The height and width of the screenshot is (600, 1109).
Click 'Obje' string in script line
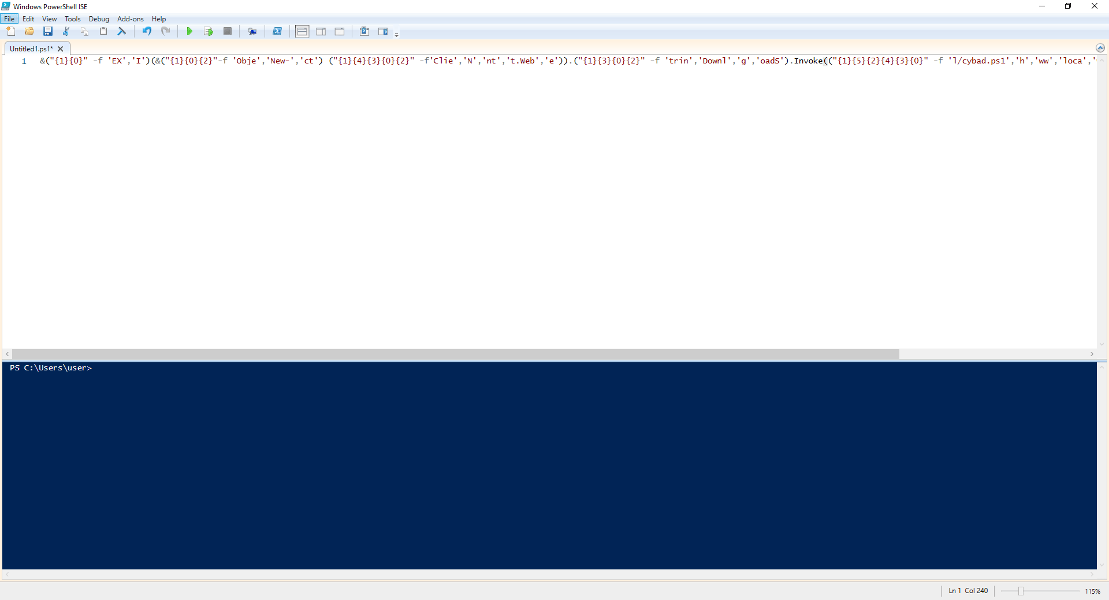coord(247,61)
